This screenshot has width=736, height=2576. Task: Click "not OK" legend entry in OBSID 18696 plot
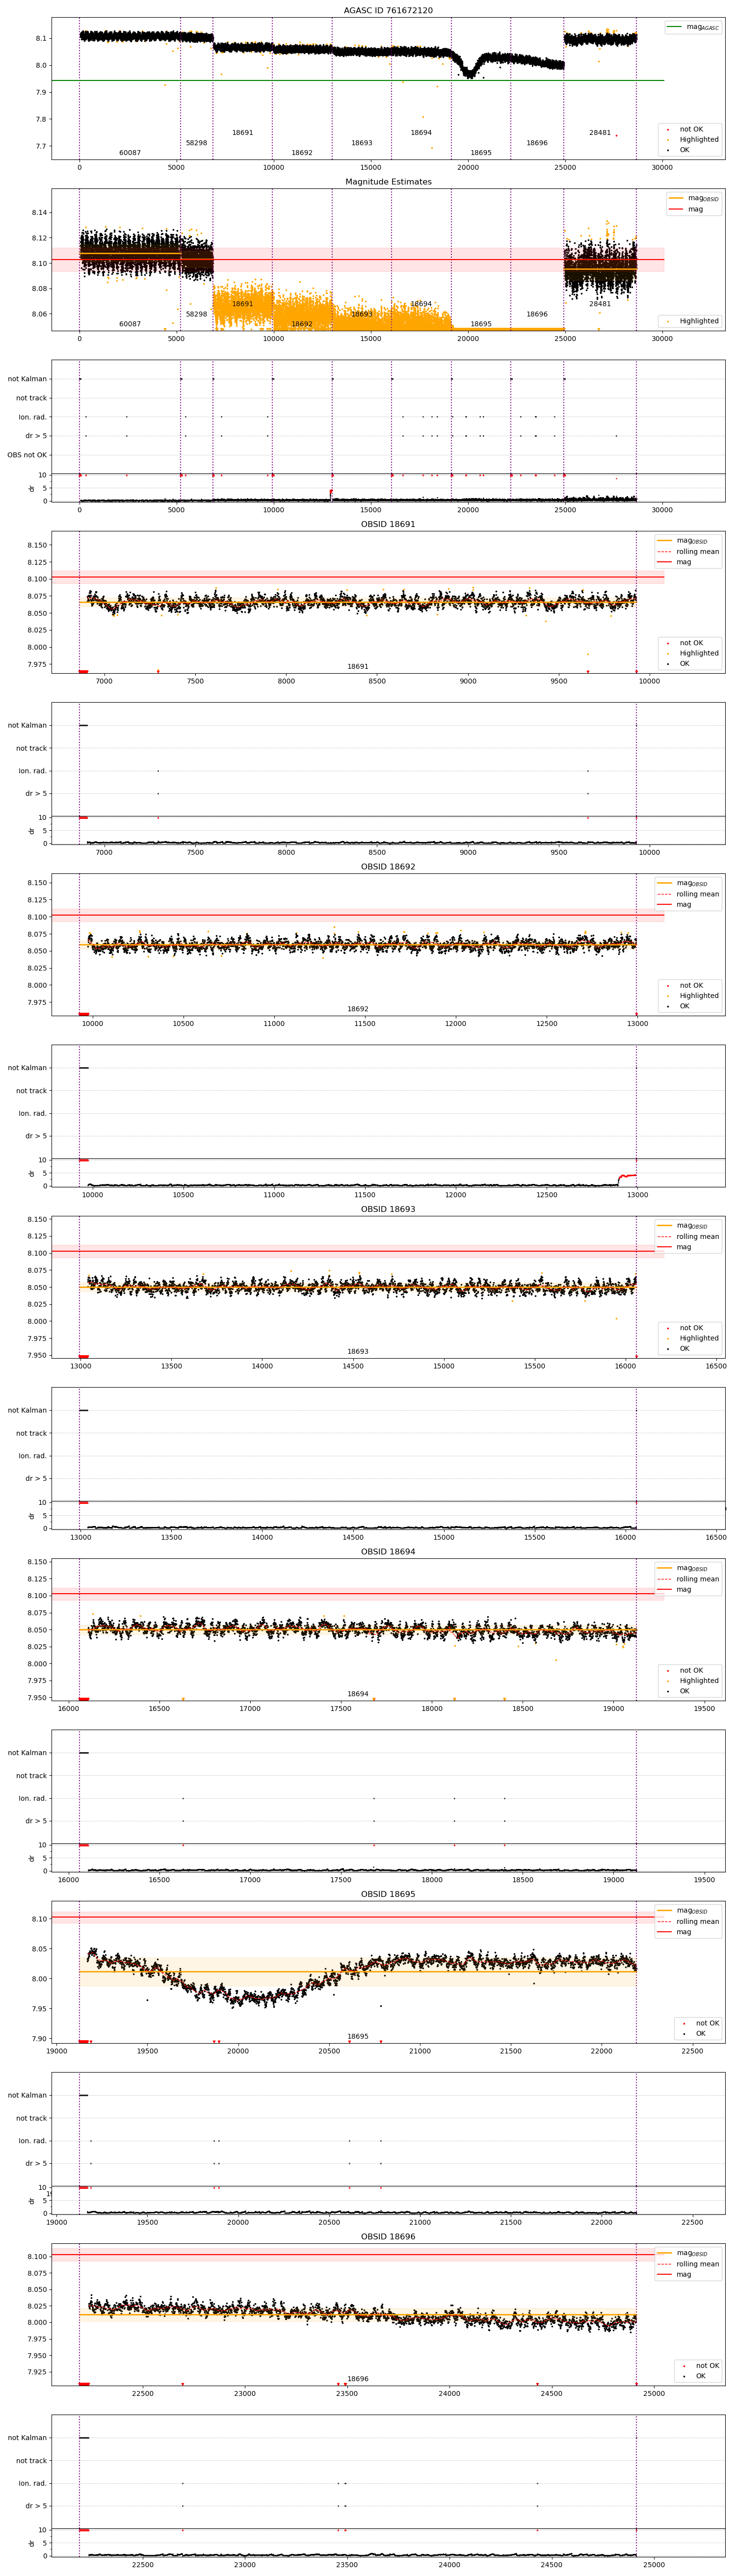coord(698,2366)
